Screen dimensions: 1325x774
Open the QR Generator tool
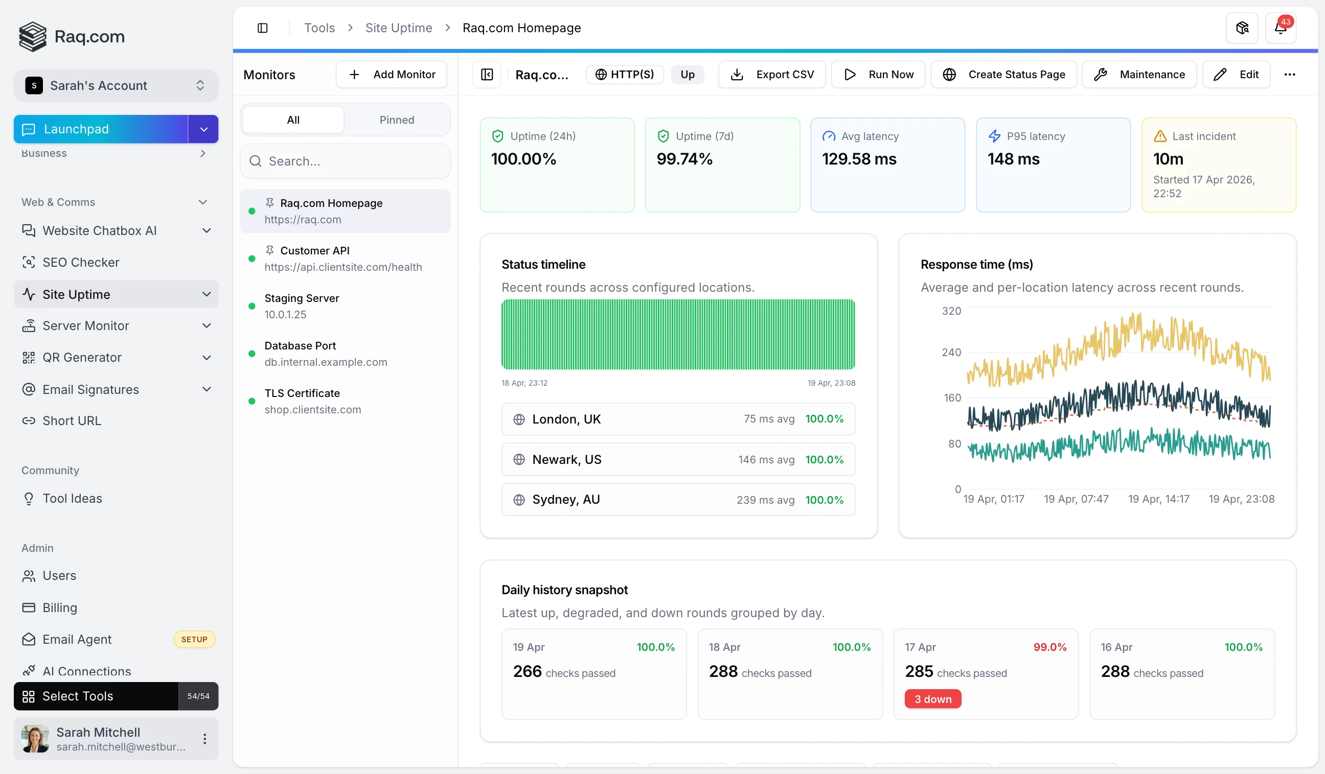[81, 357]
